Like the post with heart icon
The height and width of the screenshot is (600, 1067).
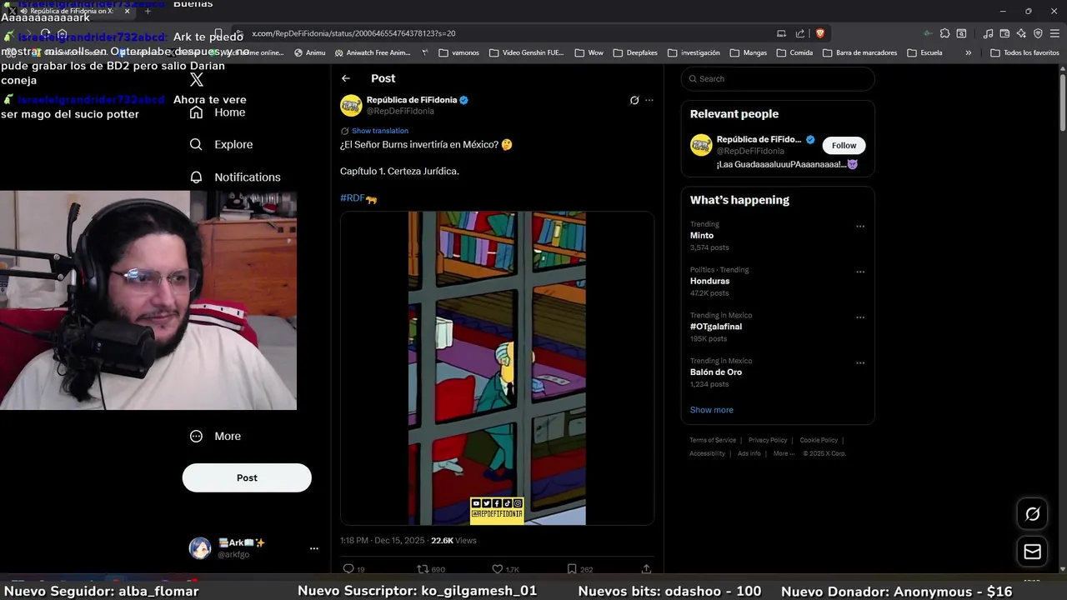498,569
